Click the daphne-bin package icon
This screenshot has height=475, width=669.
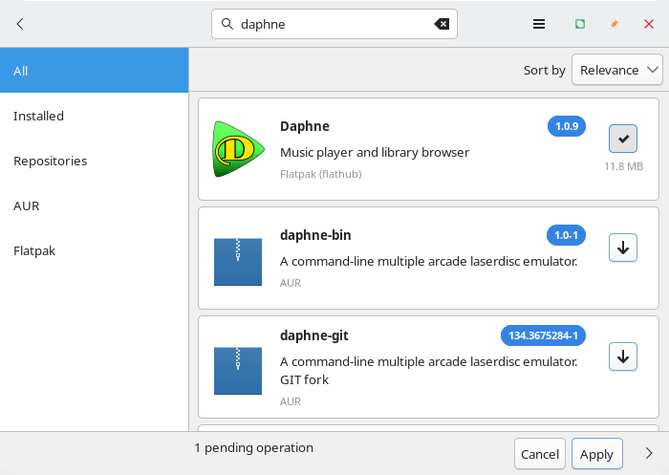click(238, 262)
